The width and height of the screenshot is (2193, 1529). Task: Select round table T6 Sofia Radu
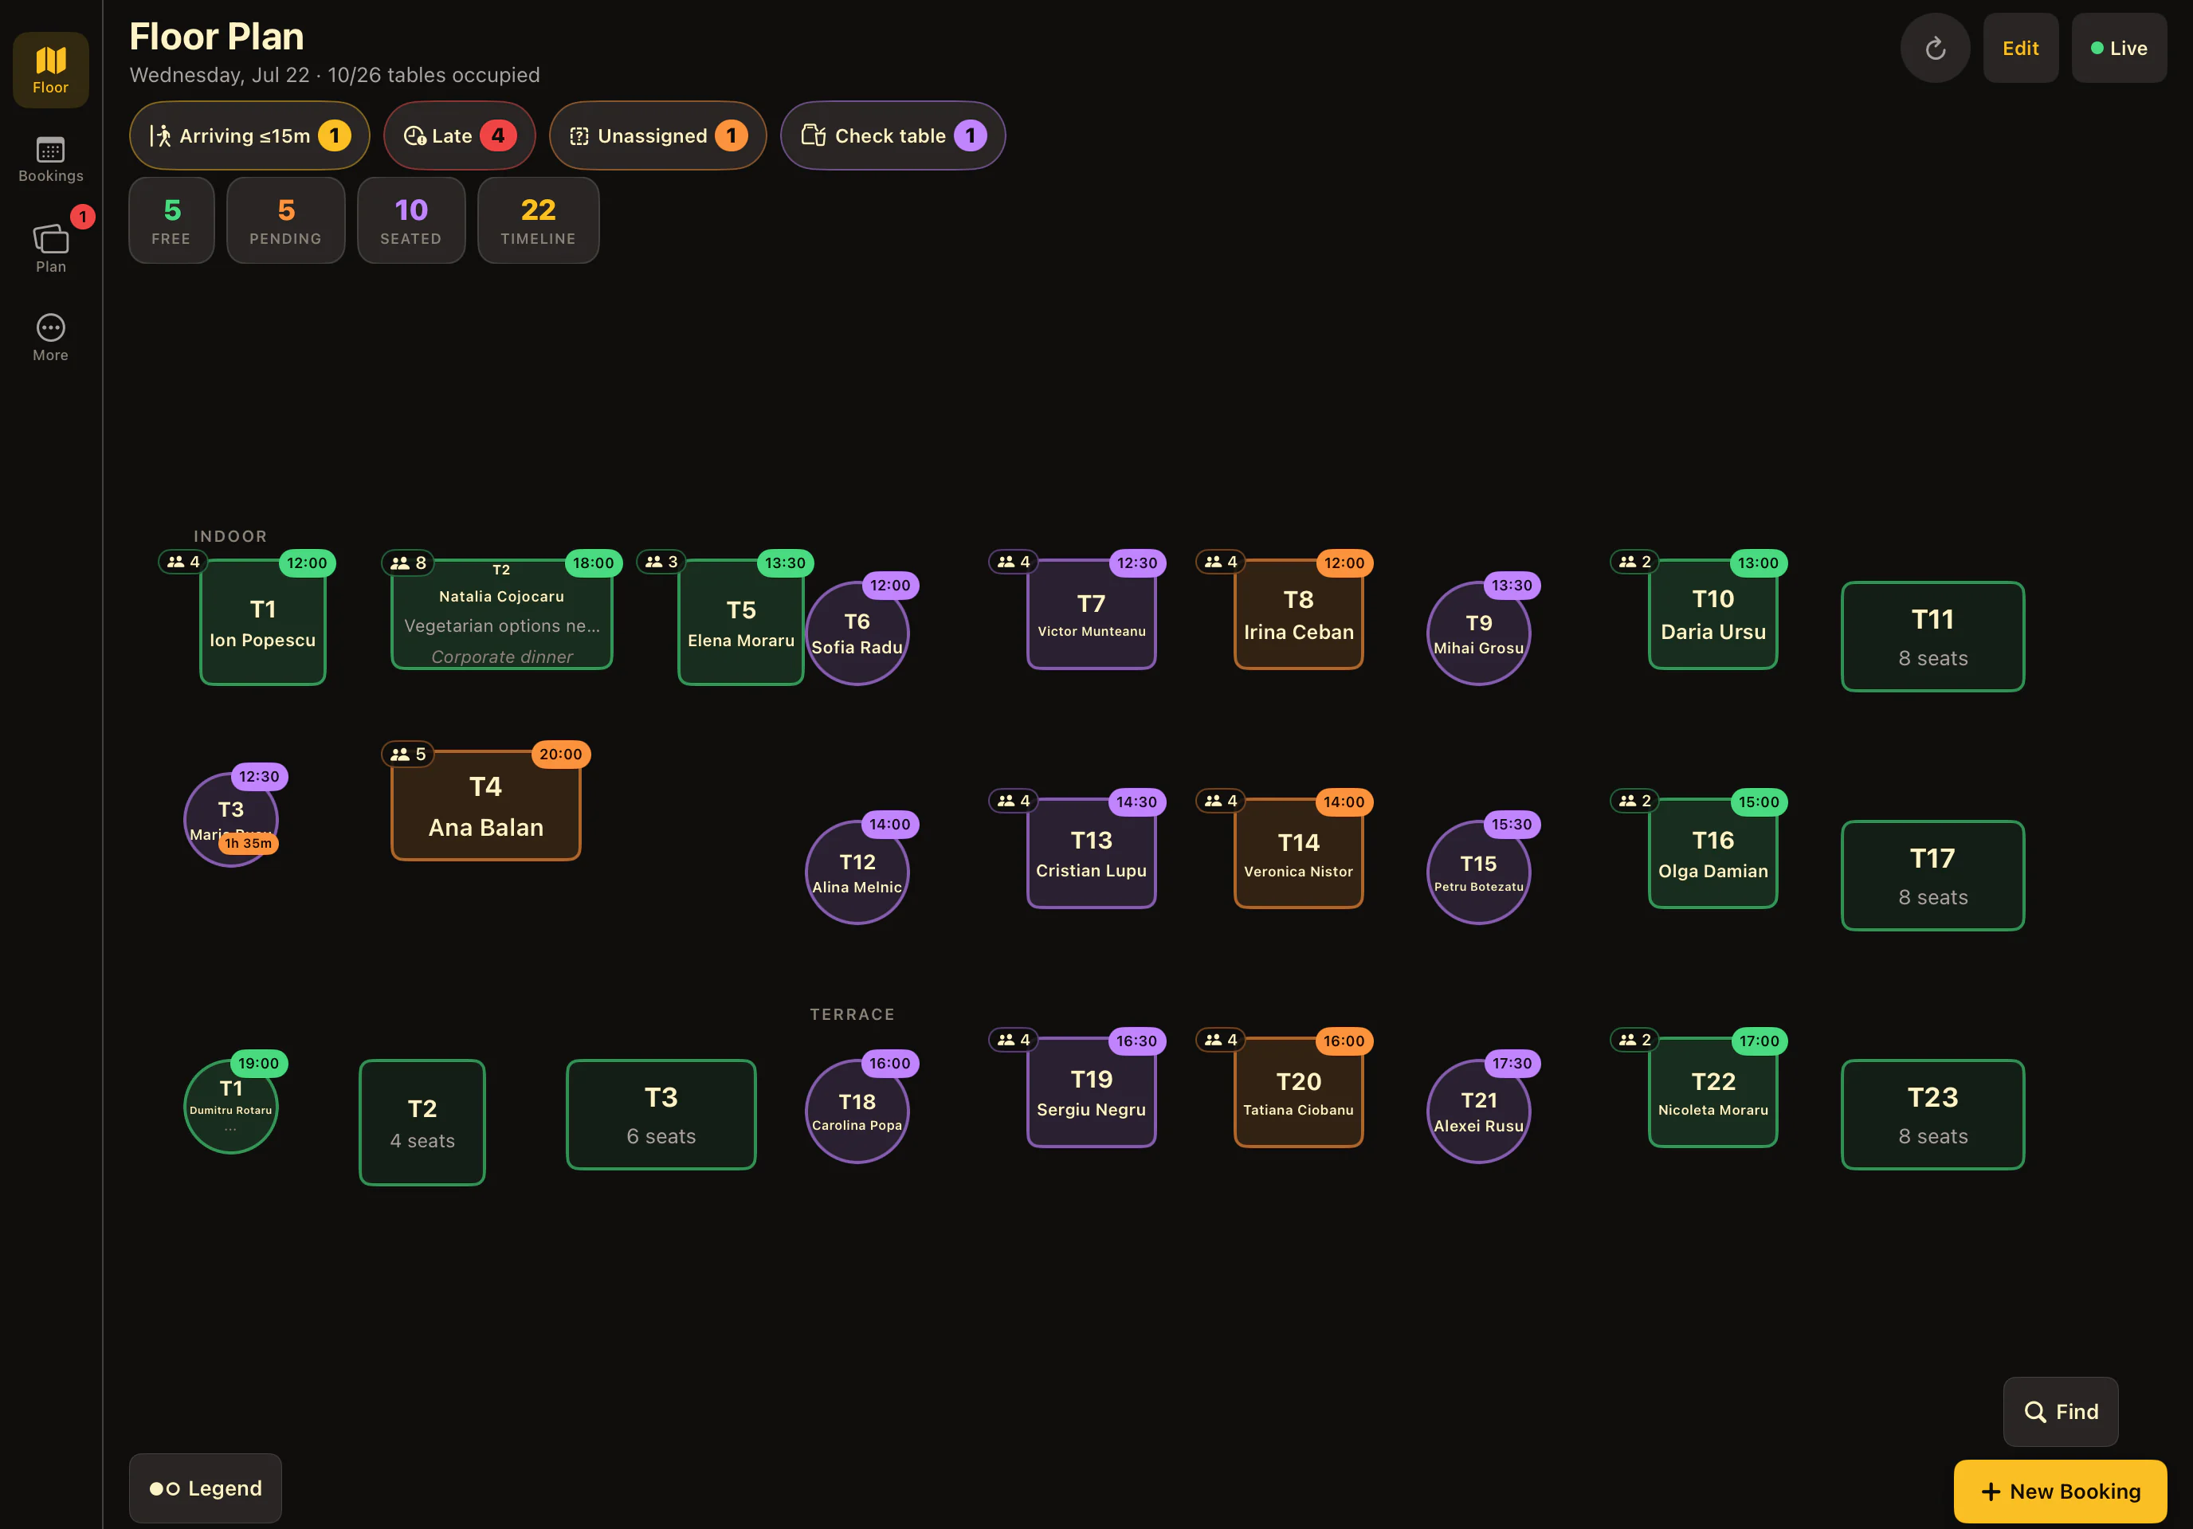(857, 634)
